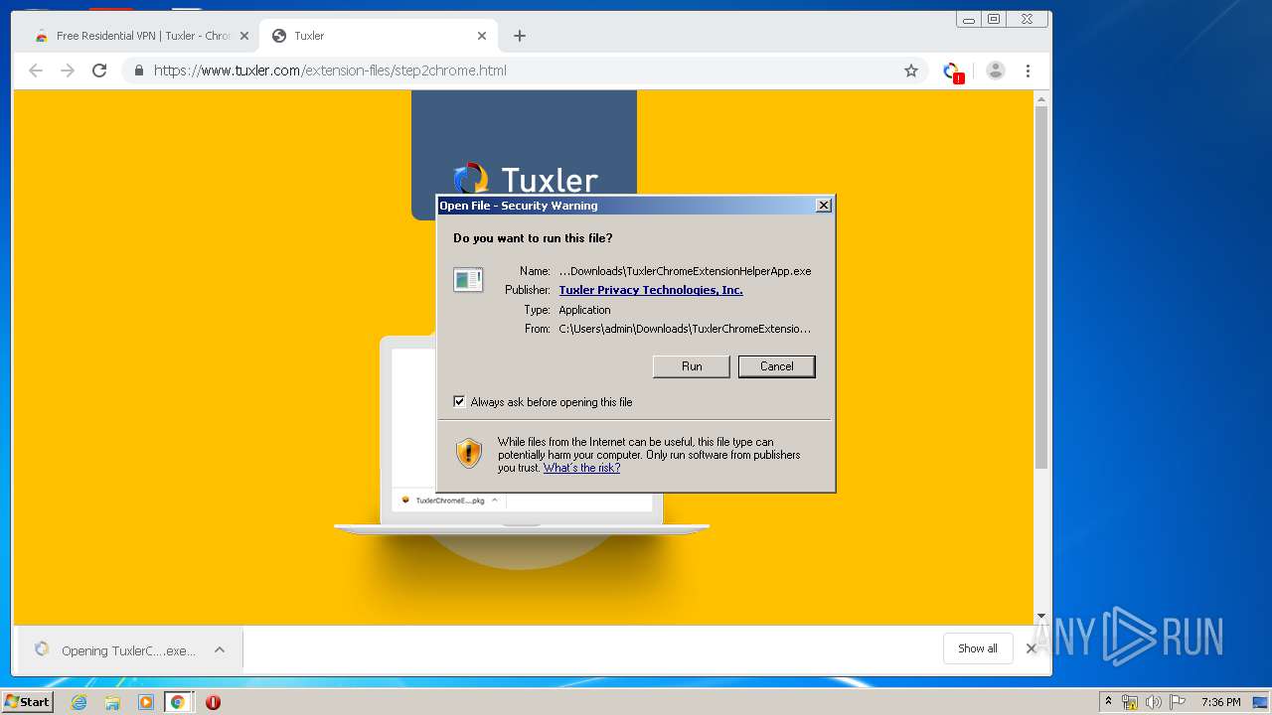Open the red Opera taskbar icon
This screenshot has width=1272, height=715.
[213, 702]
